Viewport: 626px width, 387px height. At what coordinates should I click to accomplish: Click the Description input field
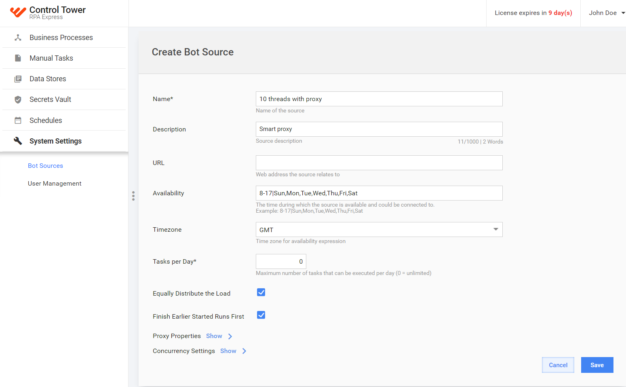click(x=379, y=129)
